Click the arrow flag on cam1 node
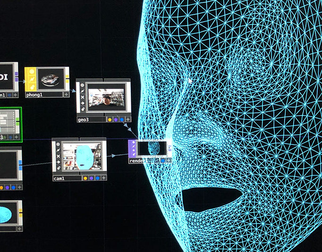 (58, 162)
